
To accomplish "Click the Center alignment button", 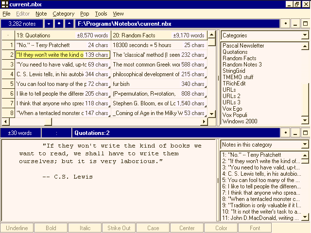I will pyautogui.click(x=187, y=228).
